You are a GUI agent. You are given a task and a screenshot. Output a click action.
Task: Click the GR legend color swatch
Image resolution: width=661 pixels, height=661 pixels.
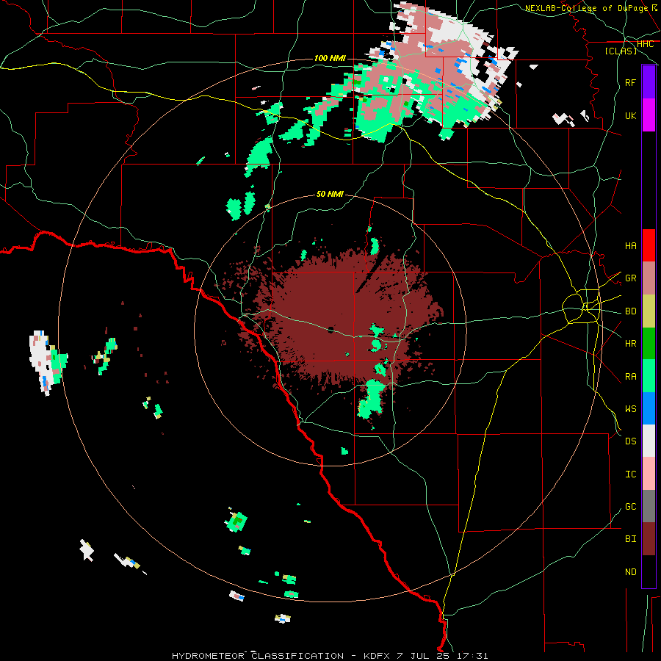tap(649, 278)
